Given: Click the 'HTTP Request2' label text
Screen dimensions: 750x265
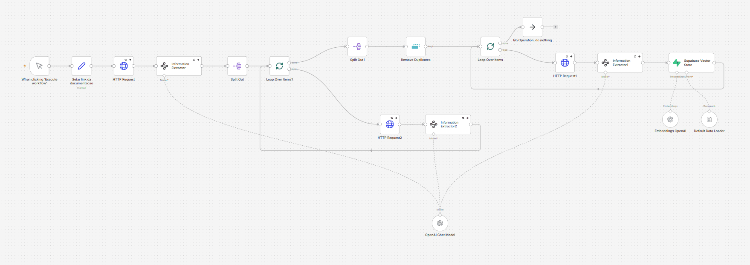Looking at the screenshot, I should [x=390, y=138].
